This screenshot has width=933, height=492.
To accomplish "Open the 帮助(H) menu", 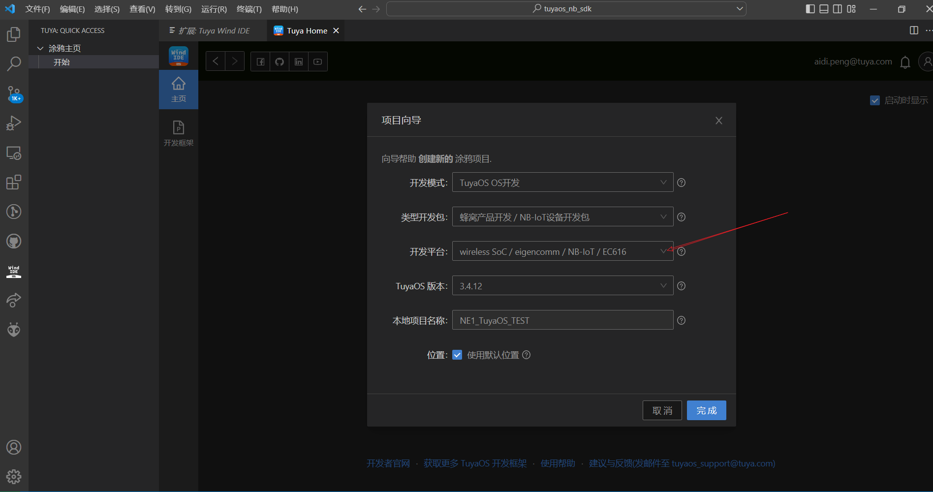I will [285, 9].
